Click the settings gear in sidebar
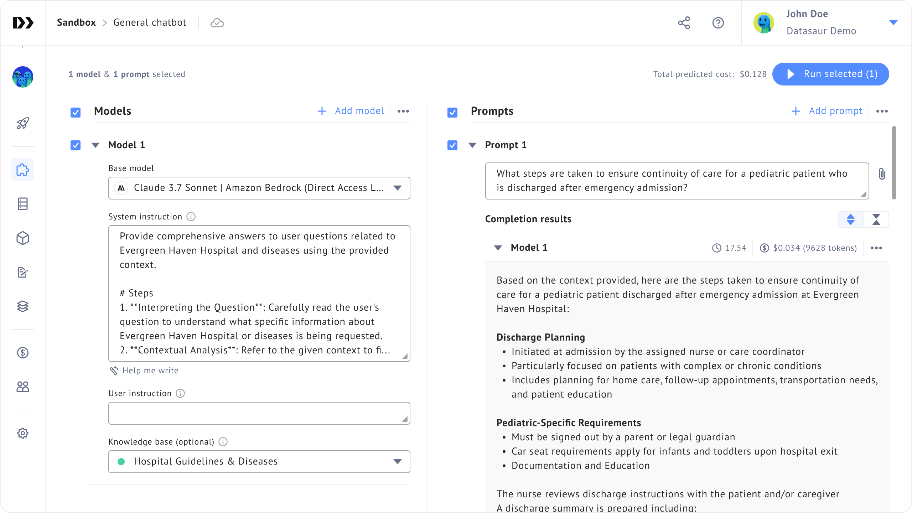The image size is (912, 513). (x=23, y=433)
